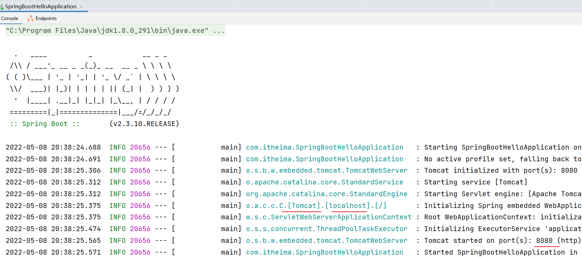Close the SpringBootHelloApplication run tab
Viewport: 582px width, 257px height.
click(x=81, y=7)
